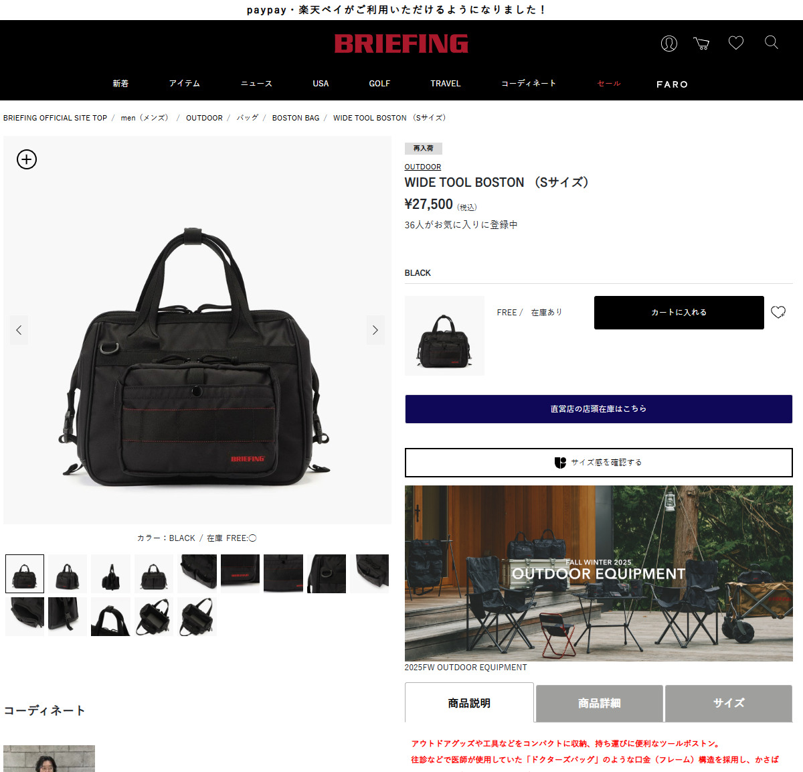Image resolution: width=803 pixels, height=772 pixels.
Task: Zoom product image with plus icon
Action: 27,159
